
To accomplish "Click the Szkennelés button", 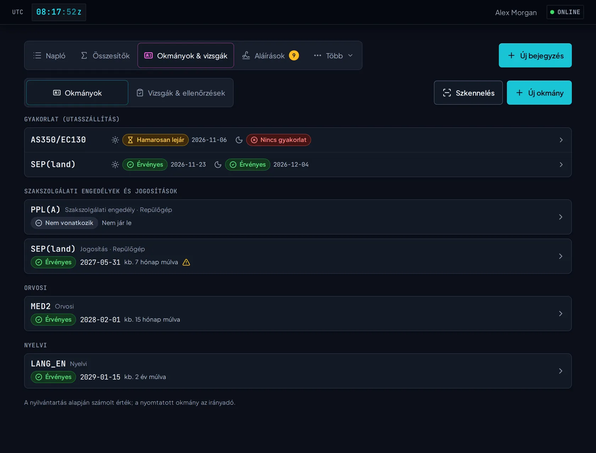I will tap(468, 93).
